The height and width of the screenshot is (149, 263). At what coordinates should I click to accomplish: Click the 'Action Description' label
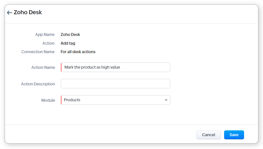pos(38,84)
